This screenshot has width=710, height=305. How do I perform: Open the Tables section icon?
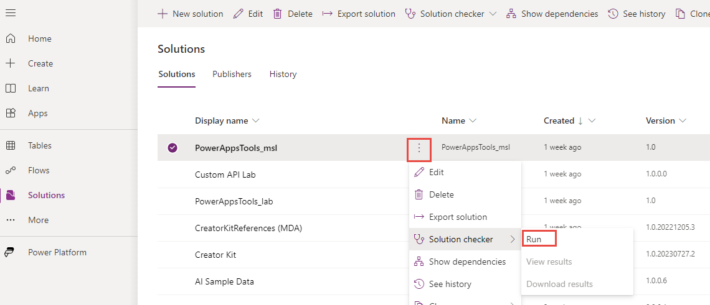[11, 145]
